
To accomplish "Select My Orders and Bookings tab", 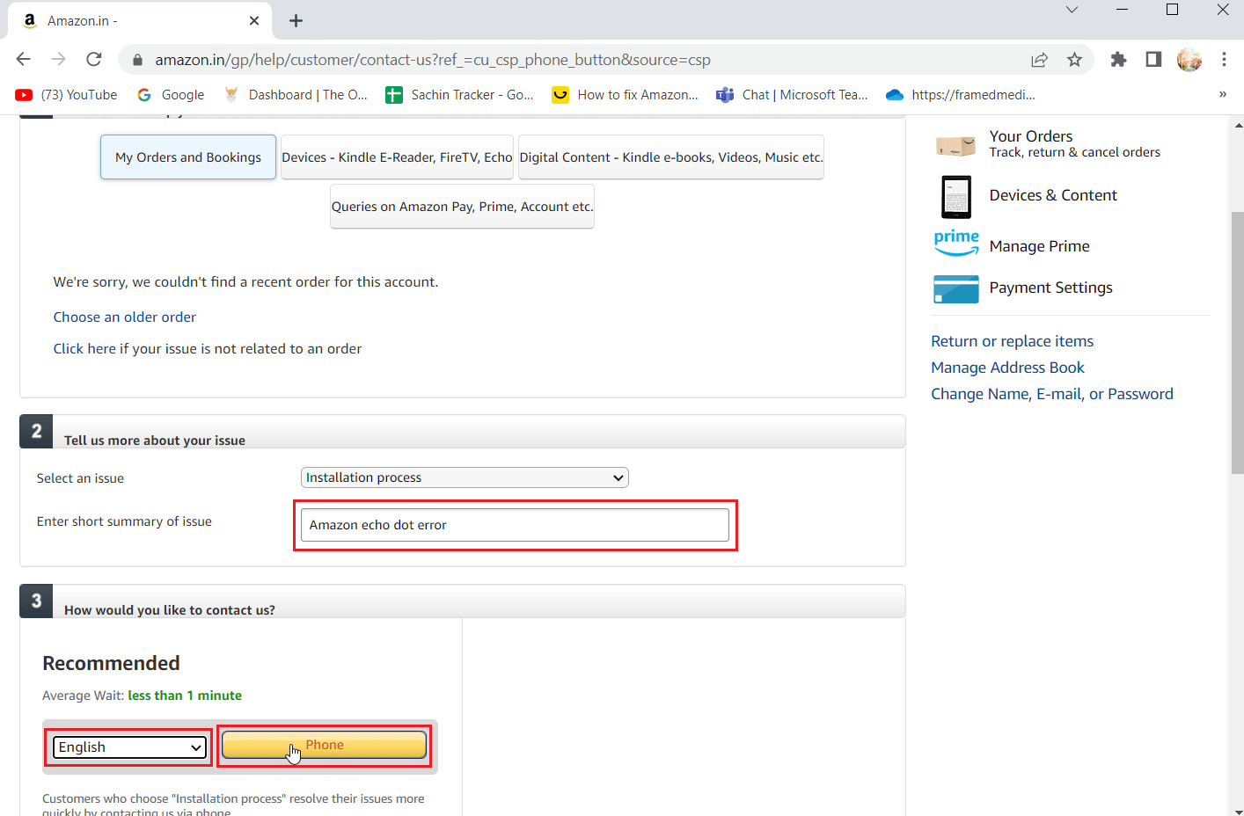I will coord(188,157).
